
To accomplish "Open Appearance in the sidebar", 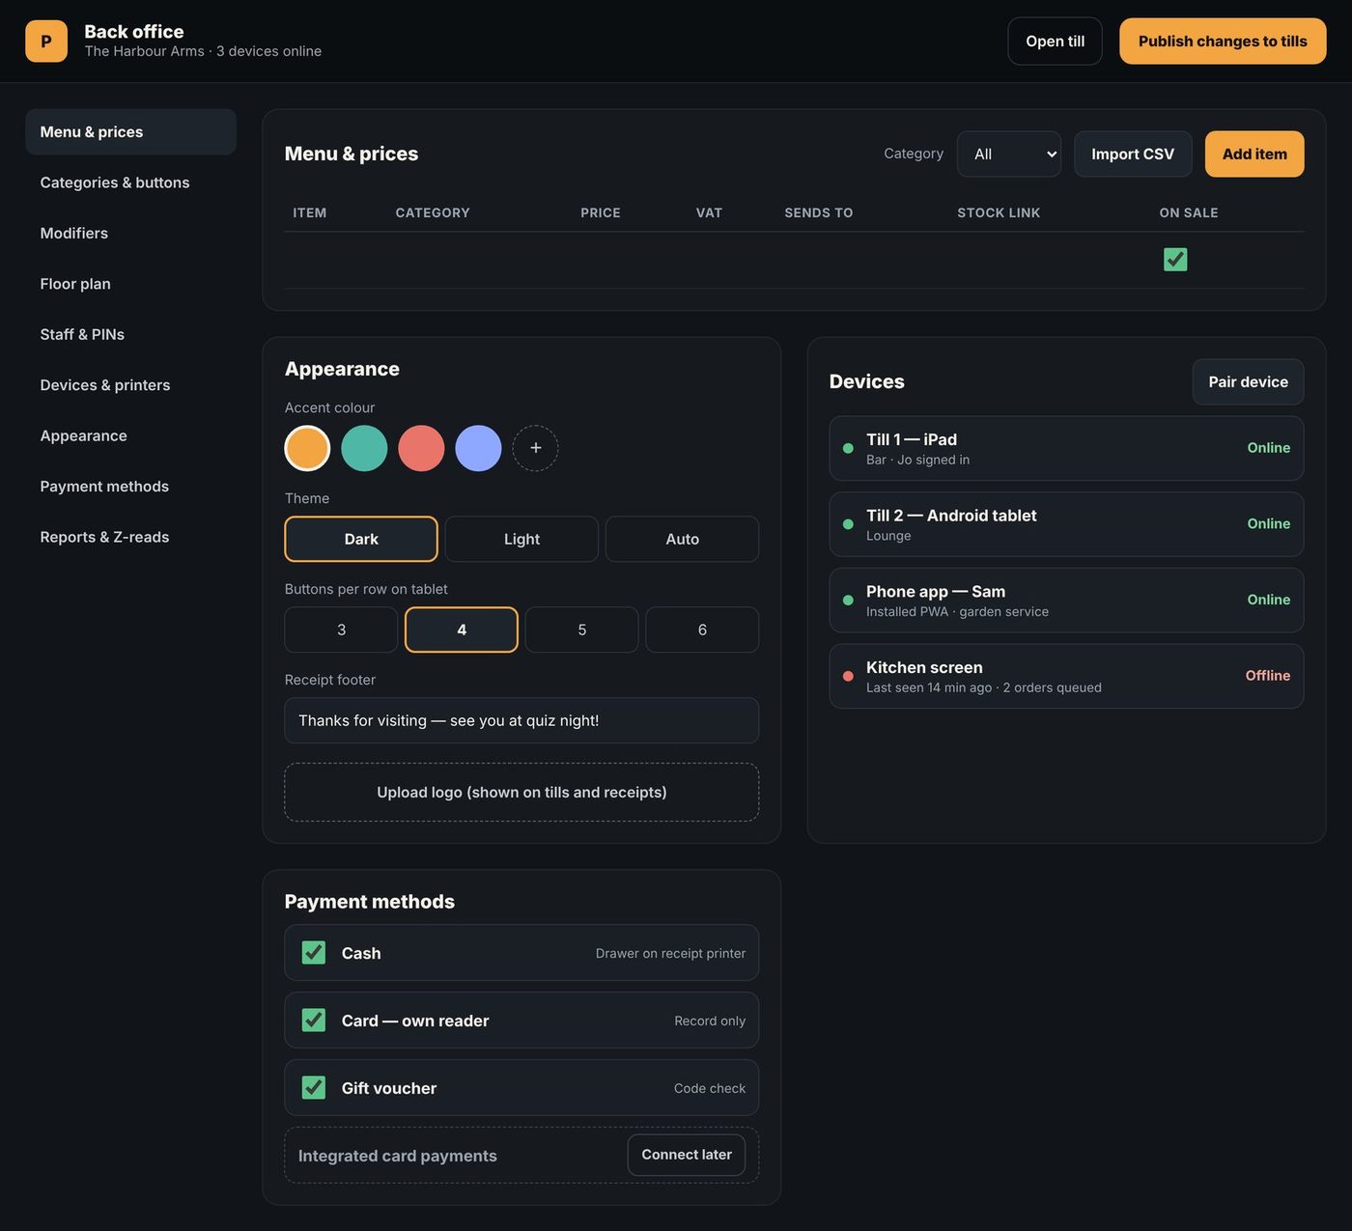I will [x=130, y=435].
